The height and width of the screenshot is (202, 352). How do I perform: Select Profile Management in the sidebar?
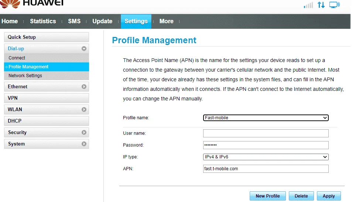tap(47, 67)
